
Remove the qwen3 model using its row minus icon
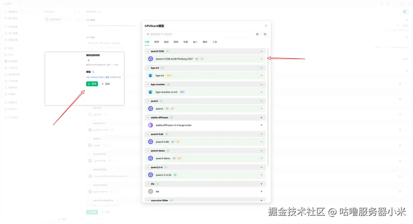coord(262,109)
